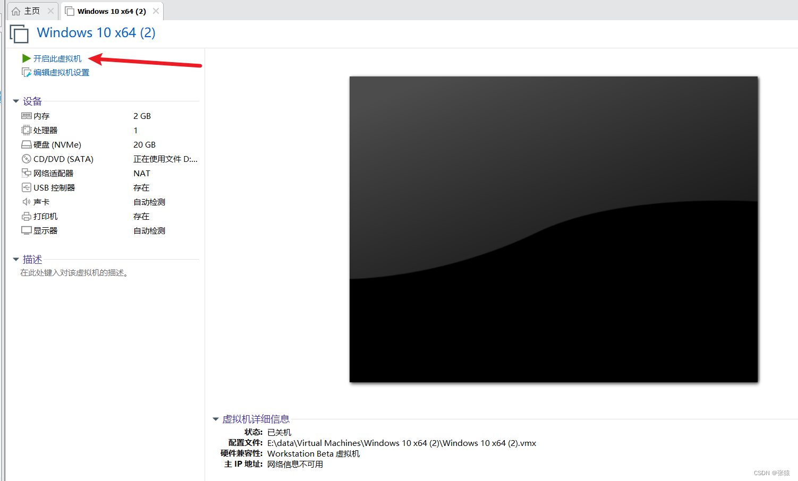Open the 显示器 row label

pyautogui.click(x=45, y=230)
